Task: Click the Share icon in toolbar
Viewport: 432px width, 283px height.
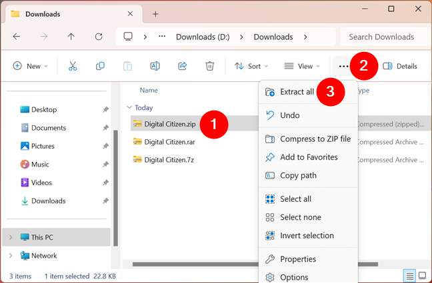Action: [182, 66]
